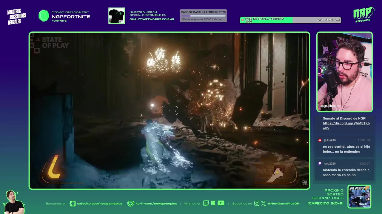Click '21% del objetivo de 15000 Cafecitos' text
This screenshot has height=214, width=382.
[x=201, y=19]
